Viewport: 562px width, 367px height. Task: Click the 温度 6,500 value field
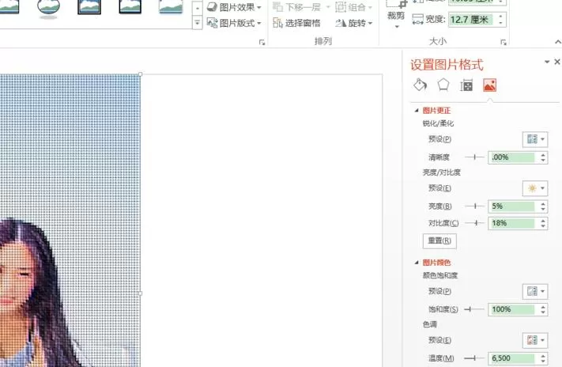[513, 358]
